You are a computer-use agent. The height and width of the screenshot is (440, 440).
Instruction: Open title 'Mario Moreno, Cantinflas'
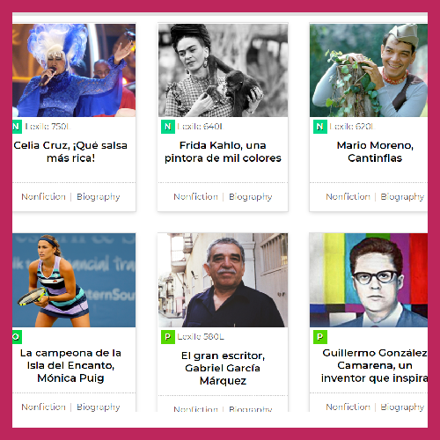click(375, 151)
